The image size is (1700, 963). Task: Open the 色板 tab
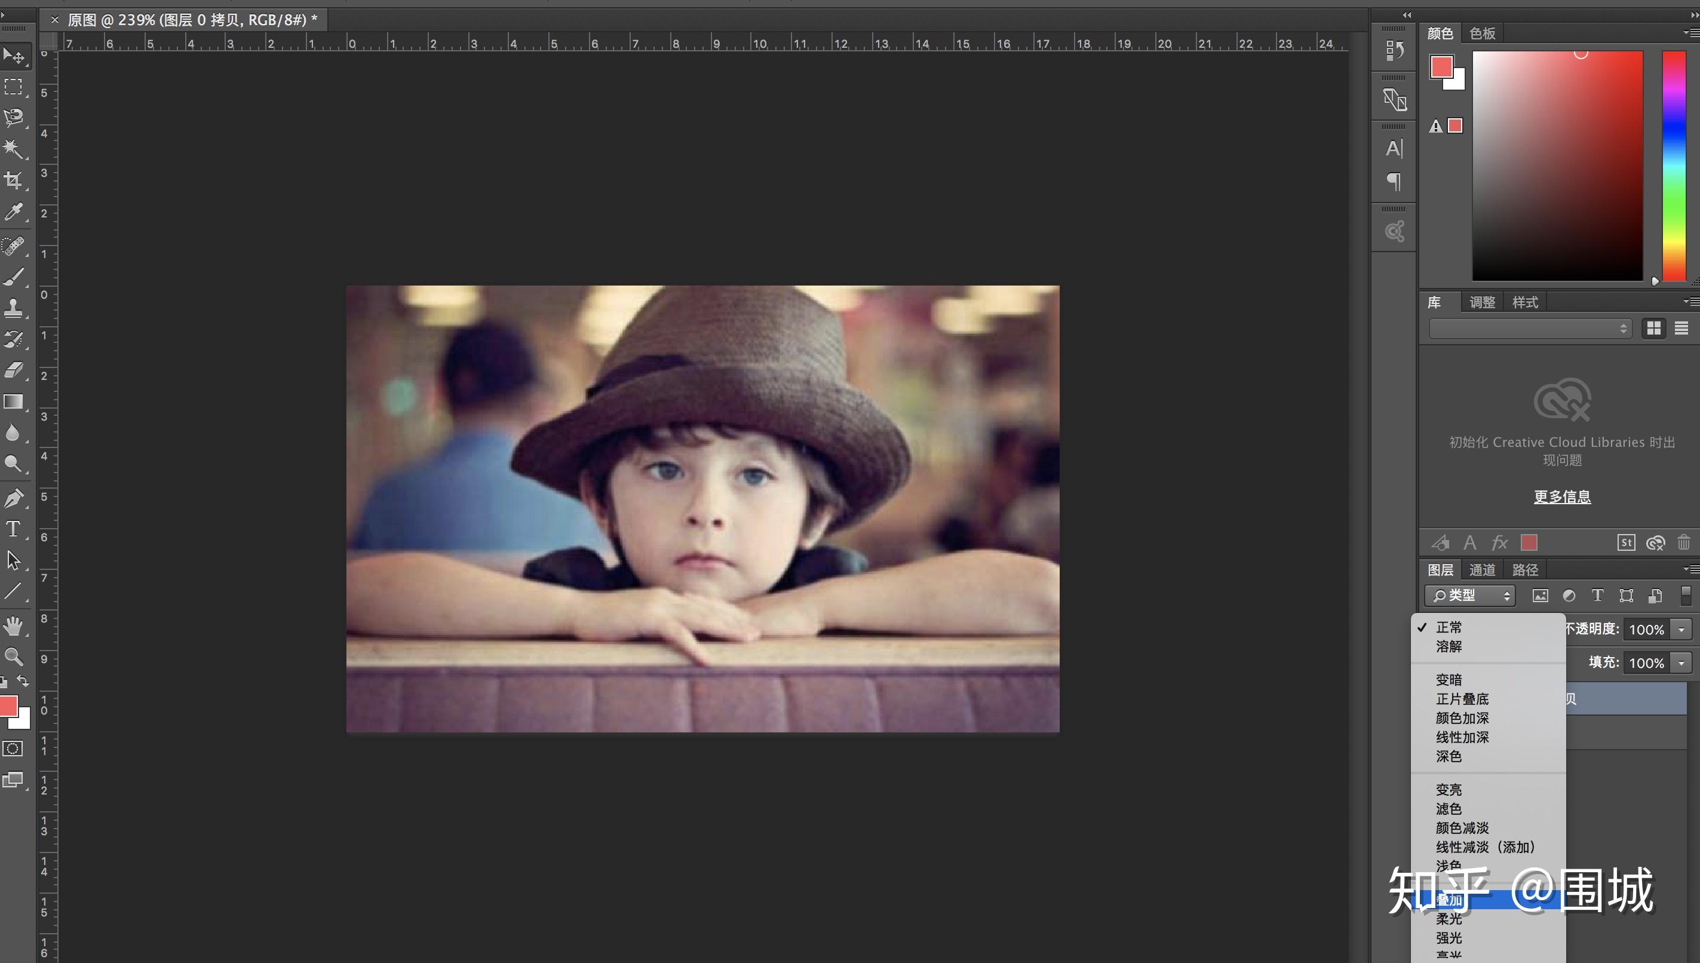pos(1482,33)
